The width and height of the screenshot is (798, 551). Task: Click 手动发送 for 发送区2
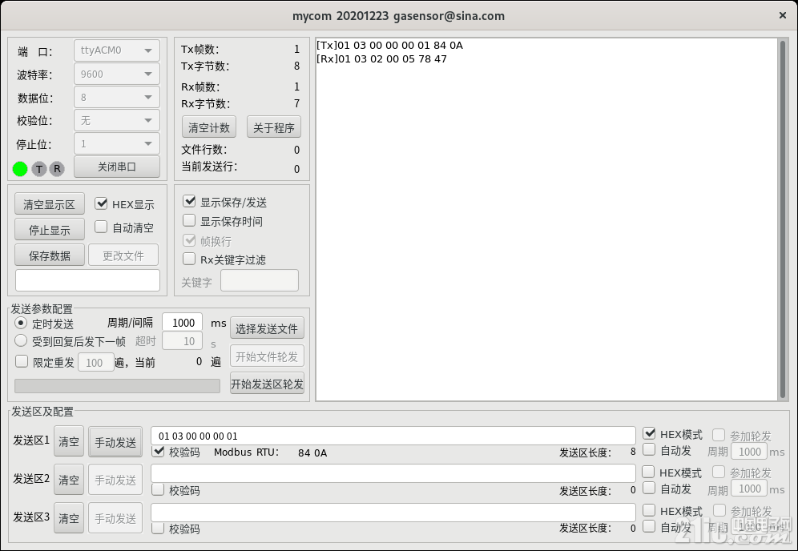(x=115, y=479)
